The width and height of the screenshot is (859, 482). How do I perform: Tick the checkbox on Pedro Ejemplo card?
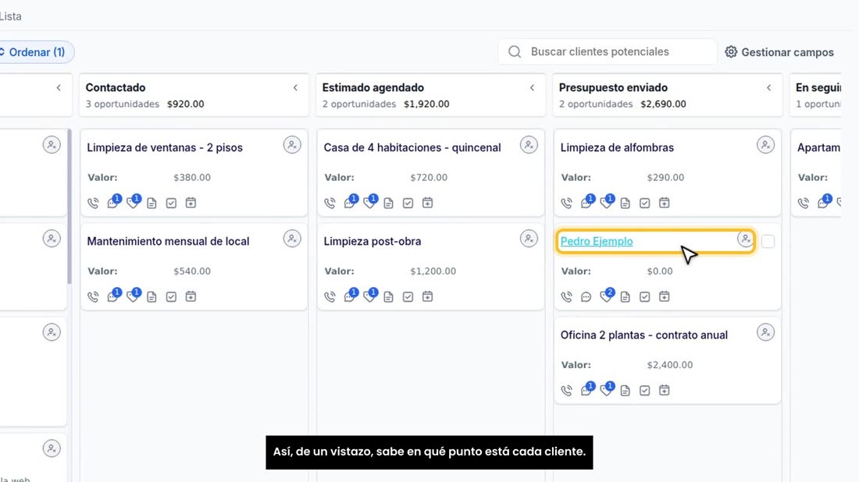[768, 241]
